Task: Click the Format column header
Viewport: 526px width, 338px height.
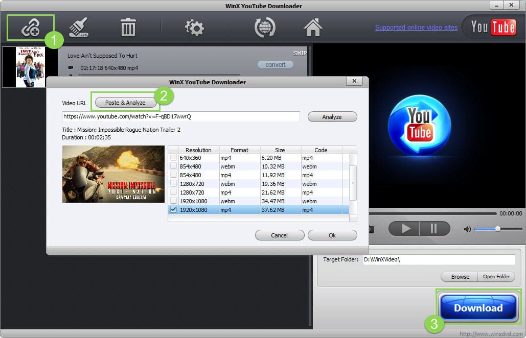Action: pyautogui.click(x=240, y=150)
